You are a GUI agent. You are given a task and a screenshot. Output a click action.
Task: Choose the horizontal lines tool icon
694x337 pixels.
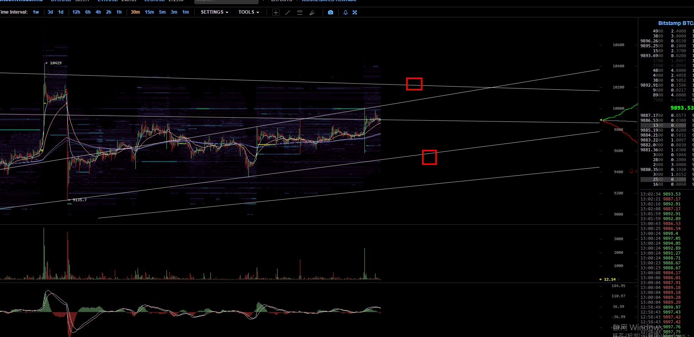click(x=300, y=12)
